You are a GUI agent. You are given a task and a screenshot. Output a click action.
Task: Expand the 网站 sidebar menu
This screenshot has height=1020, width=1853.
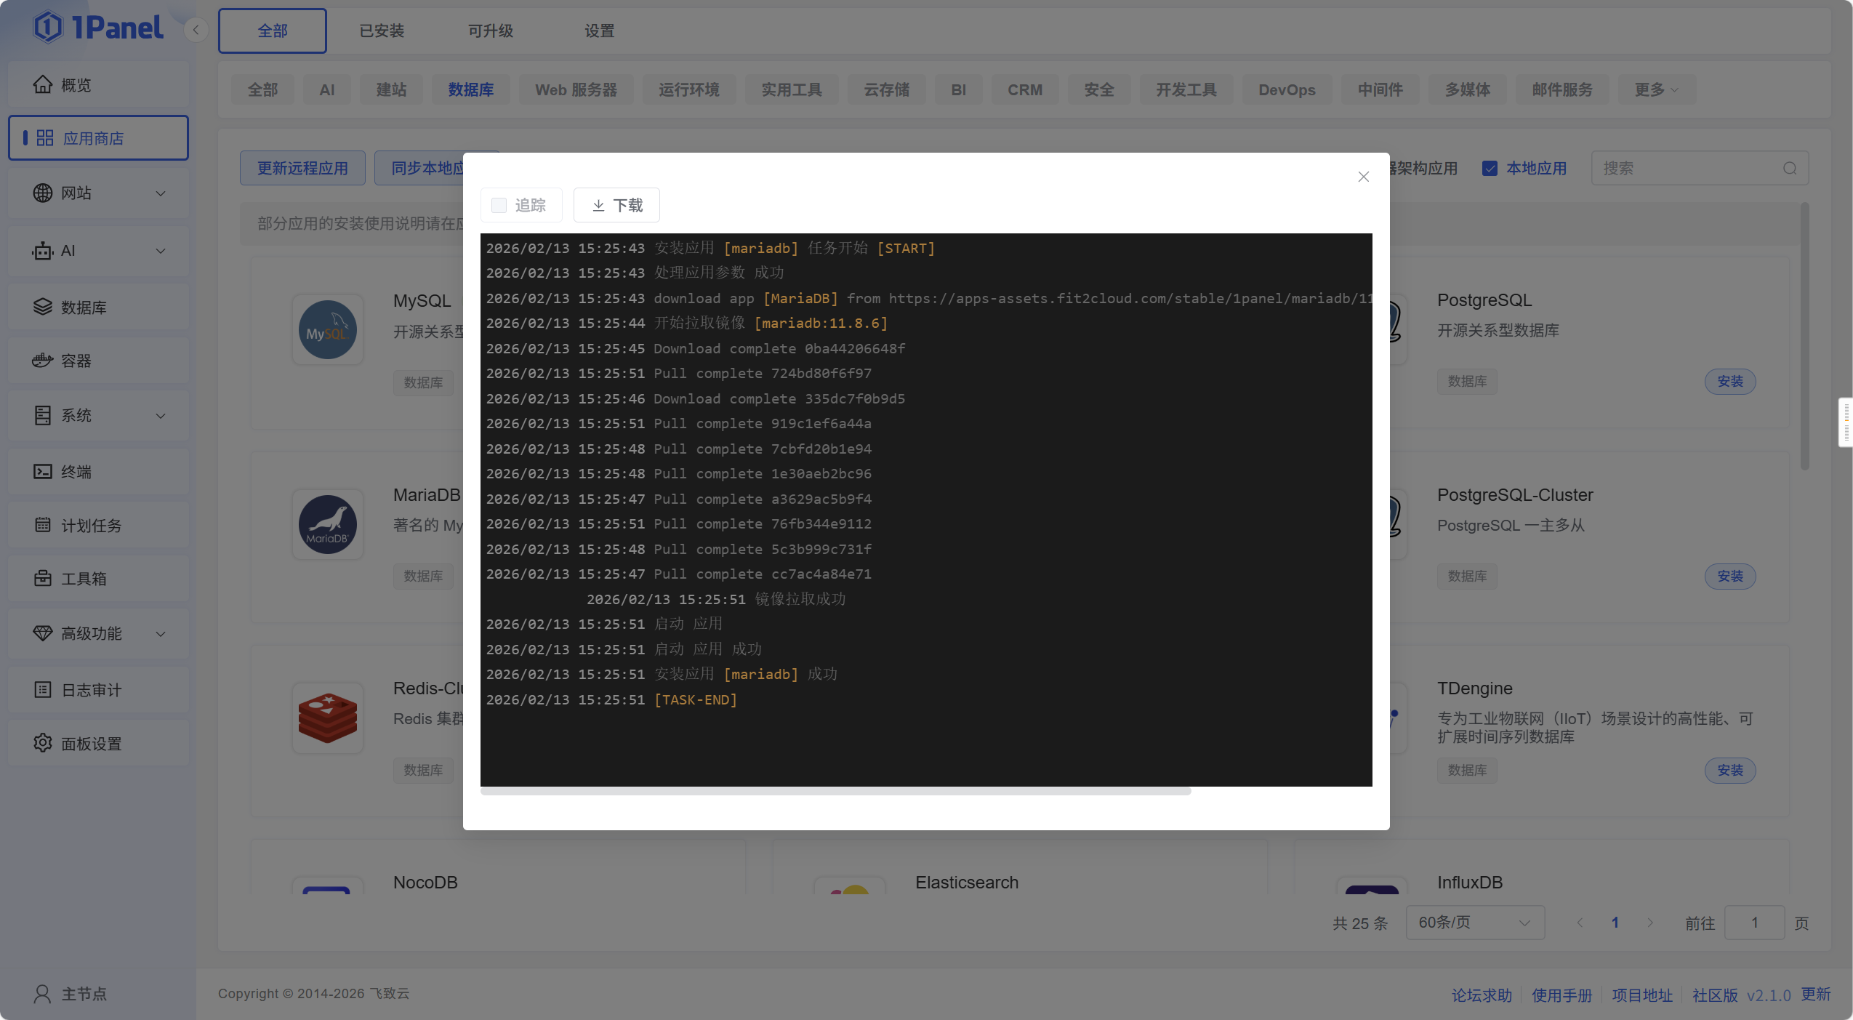(x=161, y=193)
